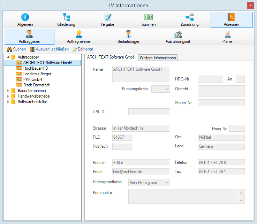The height and width of the screenshot is (224, 257).
Task: Click the Kommentar scrollbar up arrow
Action: 241,193
